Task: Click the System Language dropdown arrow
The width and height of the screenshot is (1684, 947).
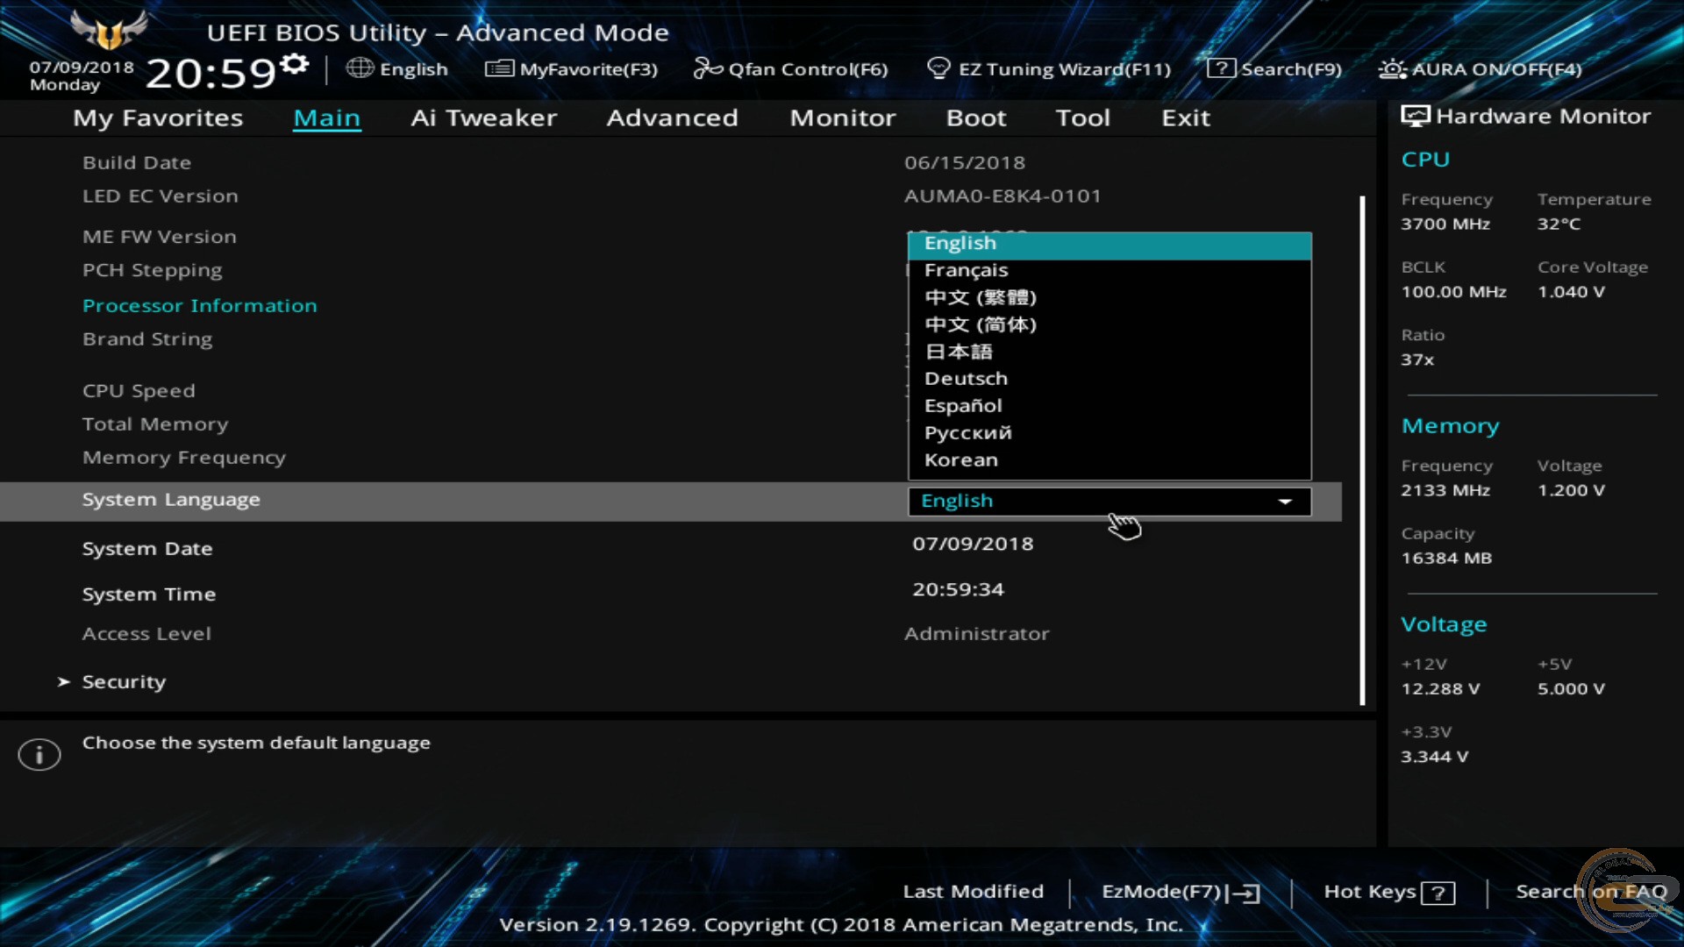Action: (x=1285, y=502)
